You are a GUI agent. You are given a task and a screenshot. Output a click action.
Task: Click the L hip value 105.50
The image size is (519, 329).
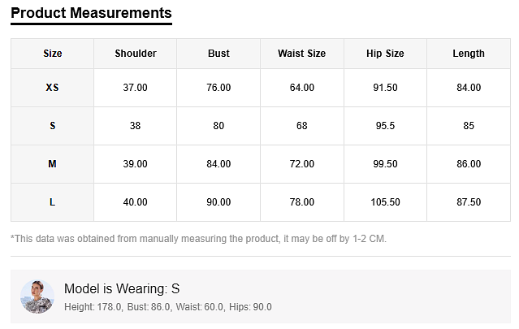[x=385, y=202]
